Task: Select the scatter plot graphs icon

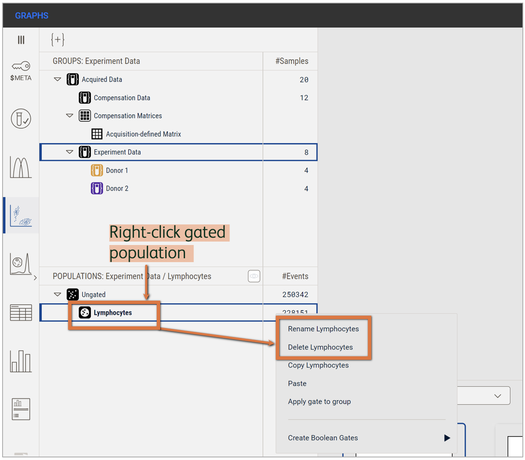Action: coord(21,215)
